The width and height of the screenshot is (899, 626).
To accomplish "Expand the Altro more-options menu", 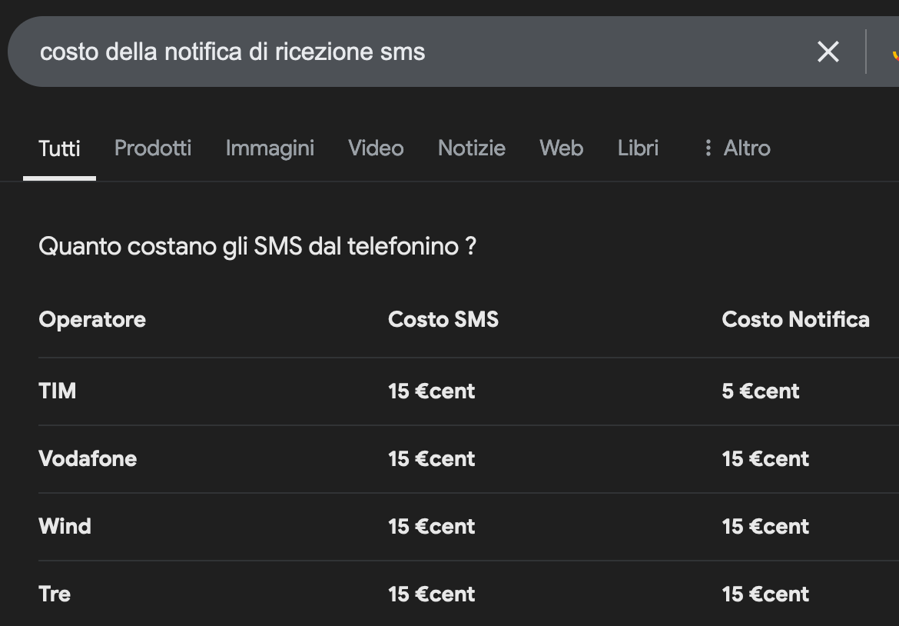I will pos(736,148).
